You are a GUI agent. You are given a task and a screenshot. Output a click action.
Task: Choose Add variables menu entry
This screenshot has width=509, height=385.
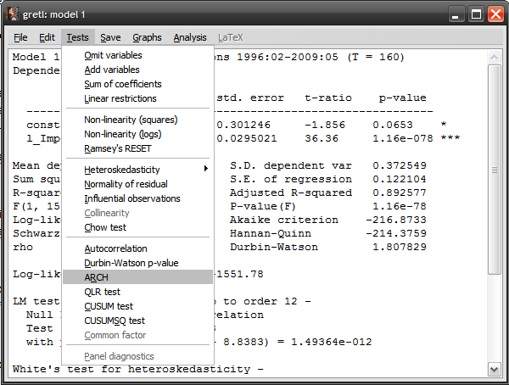click(x=112, y=70)
